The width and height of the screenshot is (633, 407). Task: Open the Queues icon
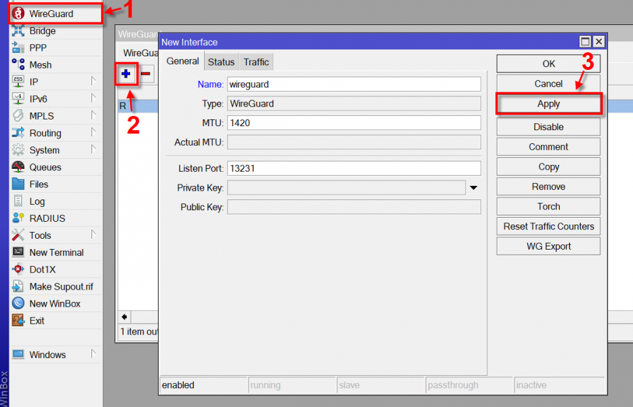[18, 167]
